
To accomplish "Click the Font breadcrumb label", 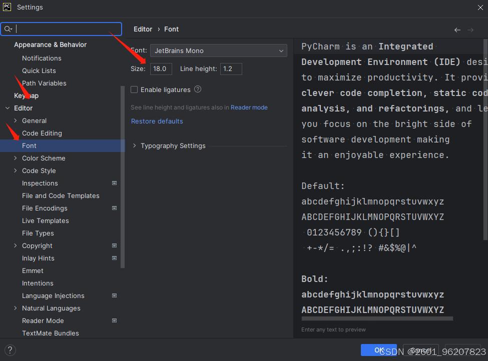I will tap(172, 29).
